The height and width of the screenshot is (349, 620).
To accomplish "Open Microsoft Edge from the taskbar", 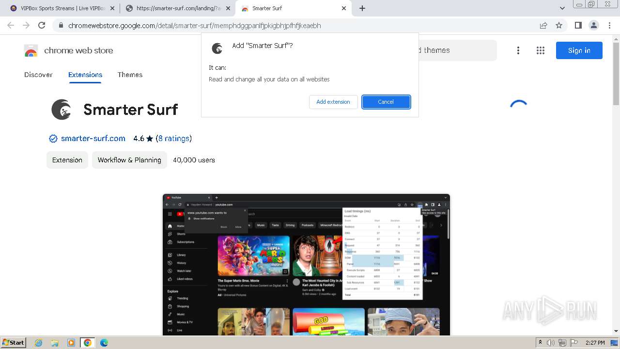I will click(x=104, y=343).
